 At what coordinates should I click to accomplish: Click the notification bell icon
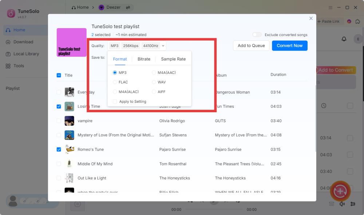(344, 39)
